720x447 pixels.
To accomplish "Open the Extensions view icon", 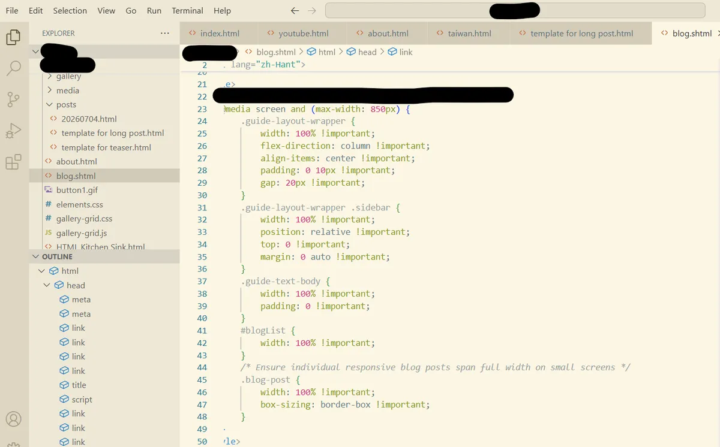I will tap(13, 162).
